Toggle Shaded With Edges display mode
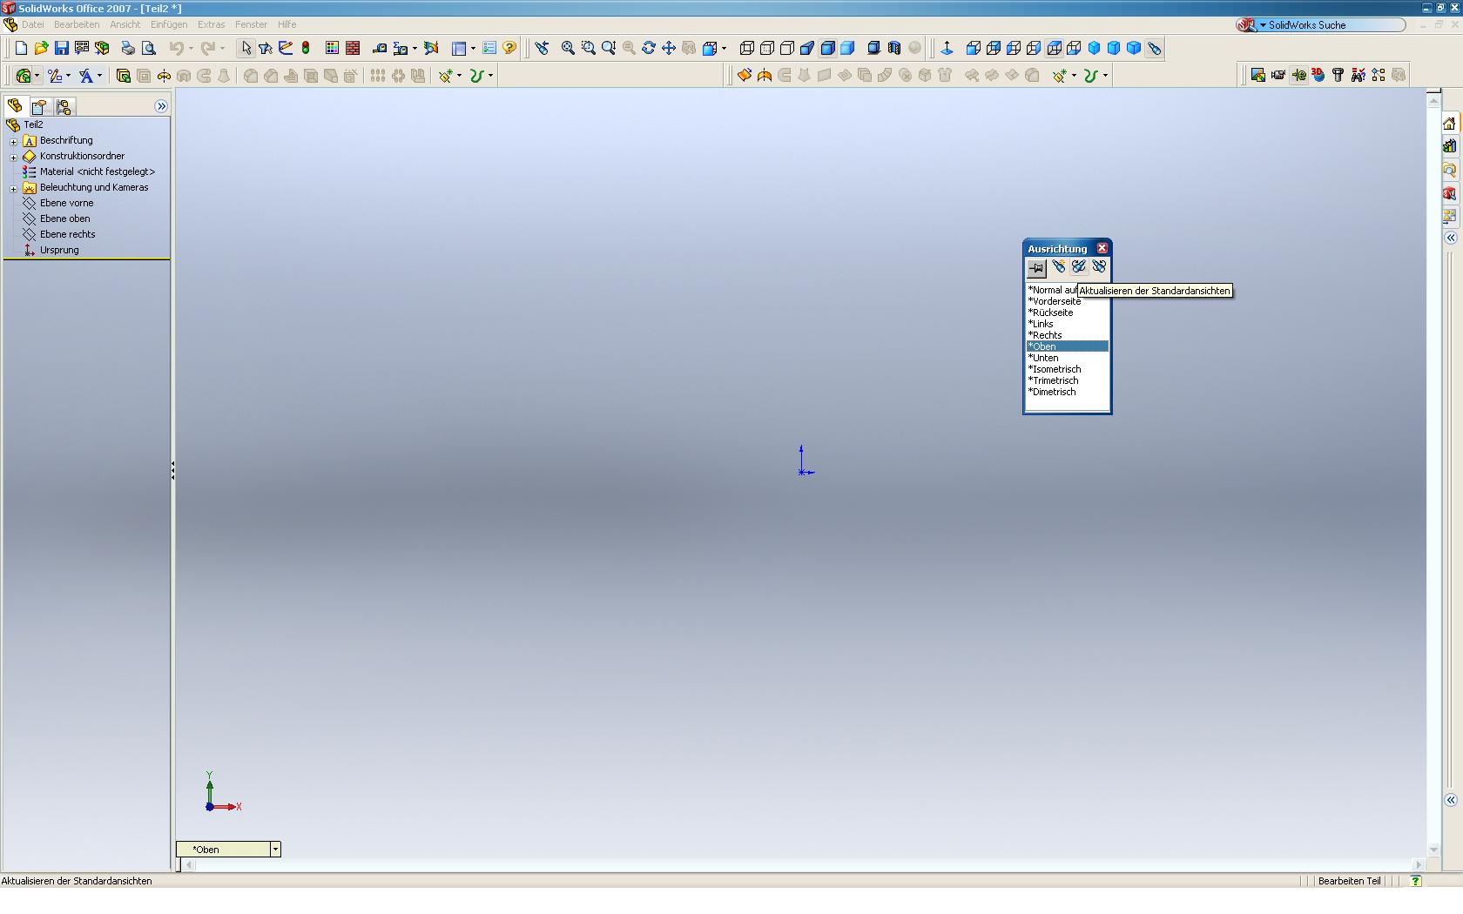This screenshot has height=914, width=1463. [827, 49]
